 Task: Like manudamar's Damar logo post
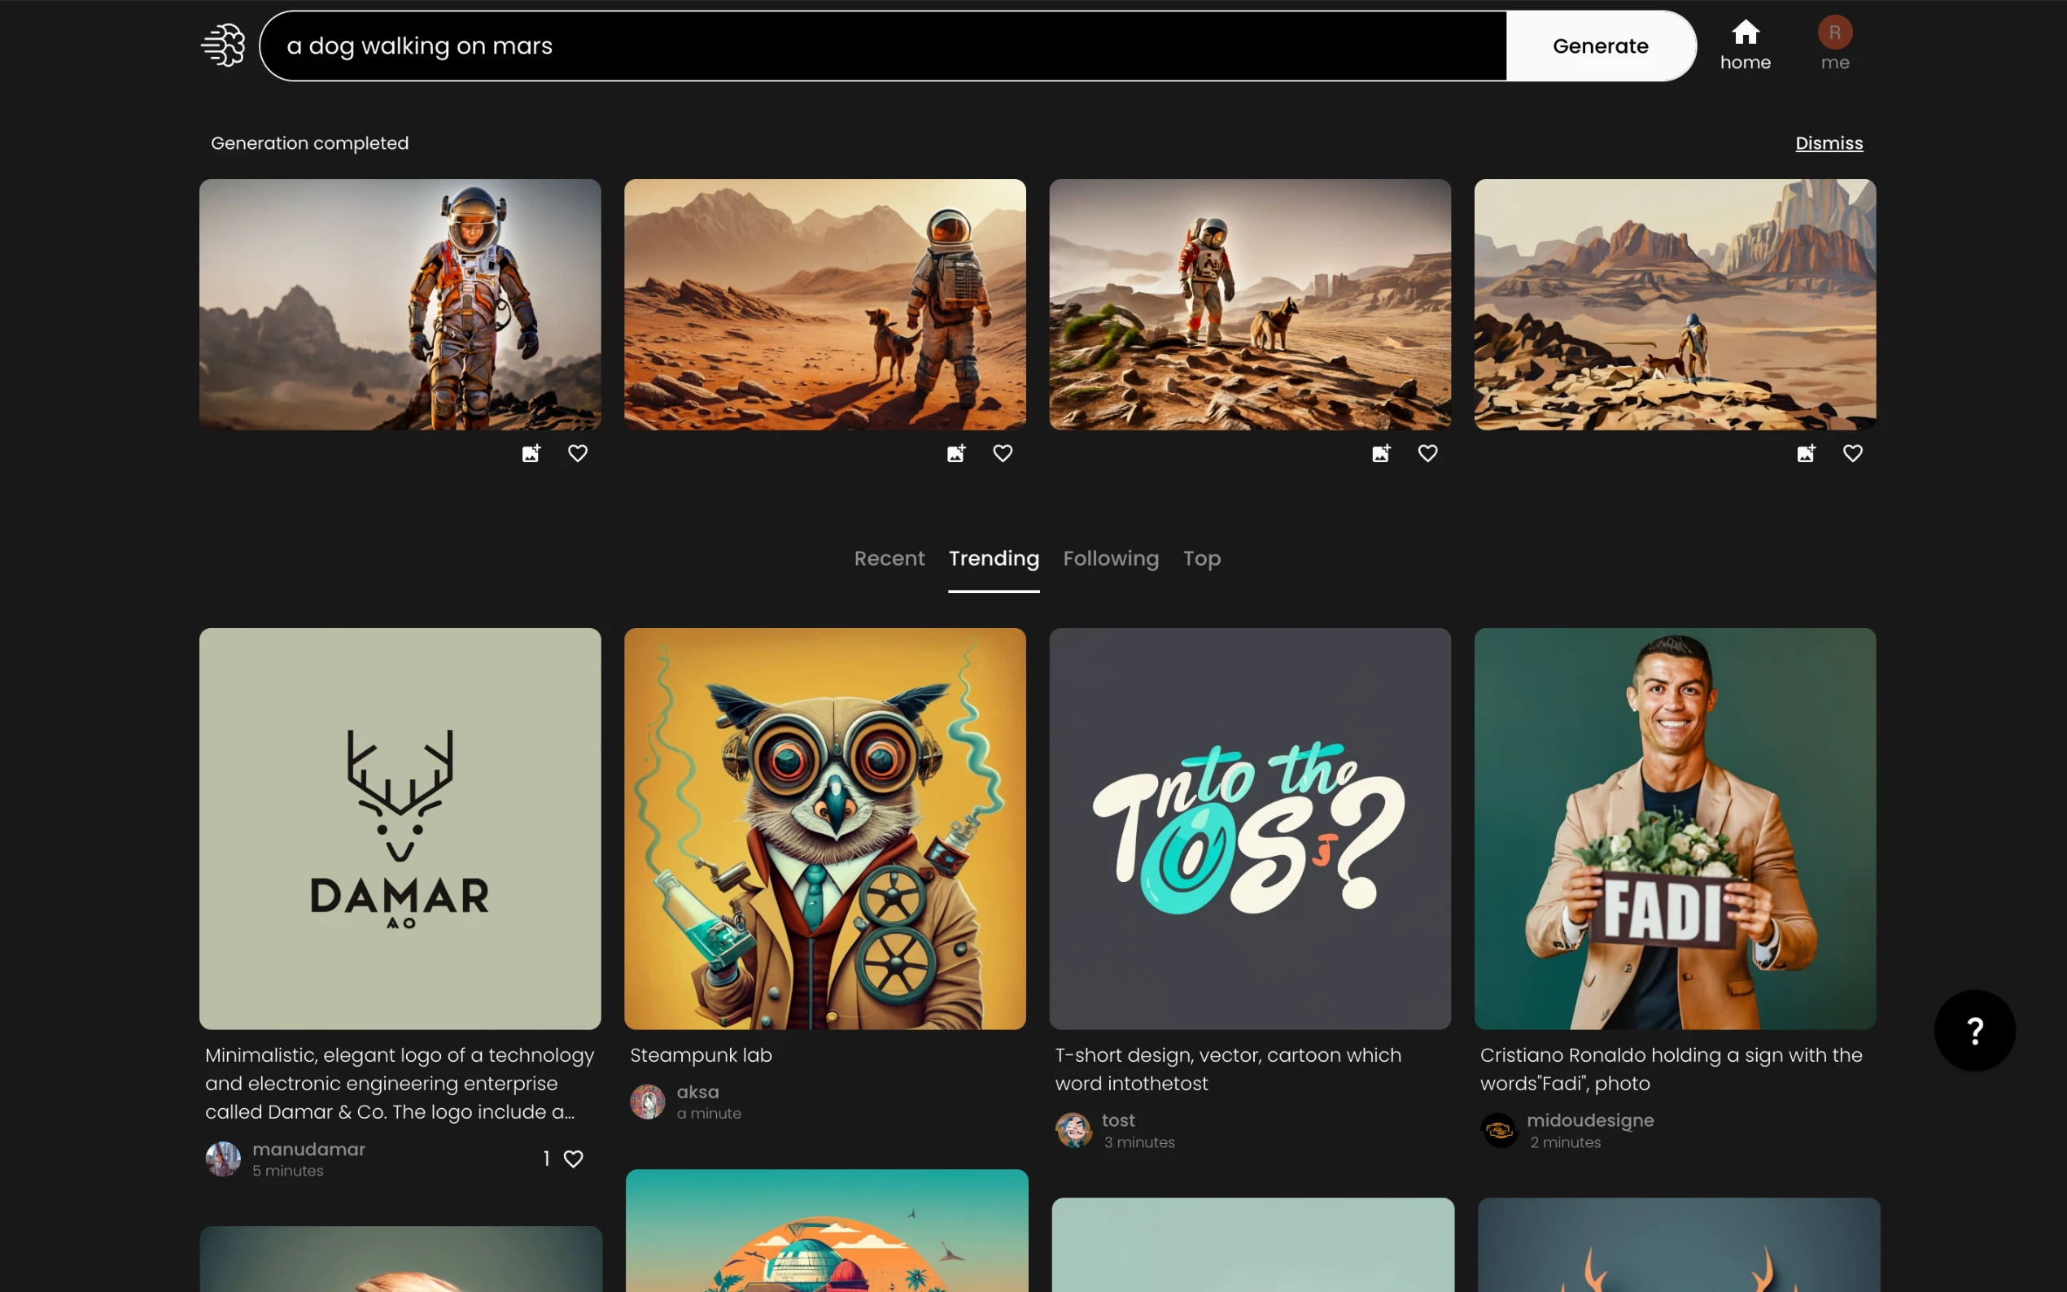[x=574, y=1159]
